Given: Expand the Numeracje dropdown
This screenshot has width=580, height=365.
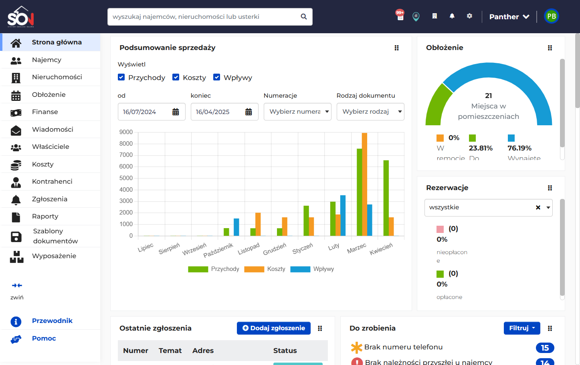Looking at the screenshot, I should click(297, 112).
